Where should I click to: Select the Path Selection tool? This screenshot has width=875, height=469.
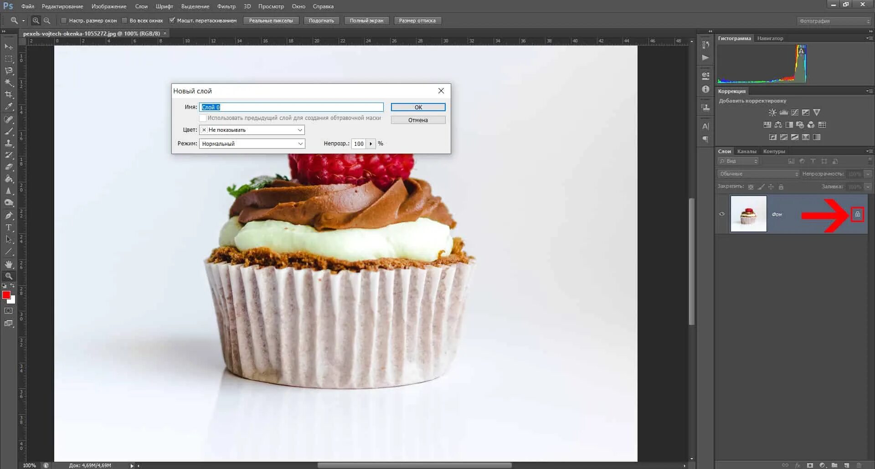pyautogui.click(x=9, y=239)
